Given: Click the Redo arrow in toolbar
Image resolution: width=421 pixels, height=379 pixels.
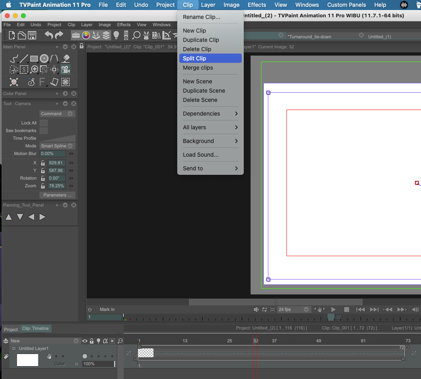Looking at the screenshot, I should pyautogui.click(x=59, y=35).
